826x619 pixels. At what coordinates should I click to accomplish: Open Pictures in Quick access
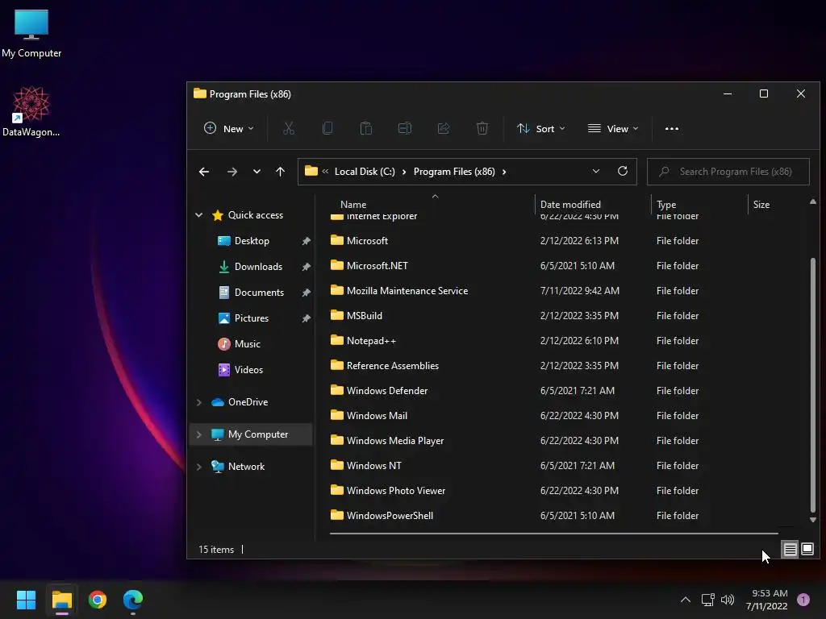[251, 318]
